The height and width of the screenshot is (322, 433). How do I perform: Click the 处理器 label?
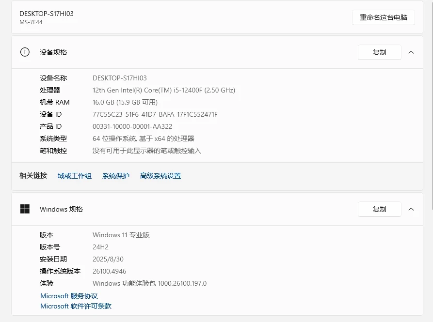[50, 90]
